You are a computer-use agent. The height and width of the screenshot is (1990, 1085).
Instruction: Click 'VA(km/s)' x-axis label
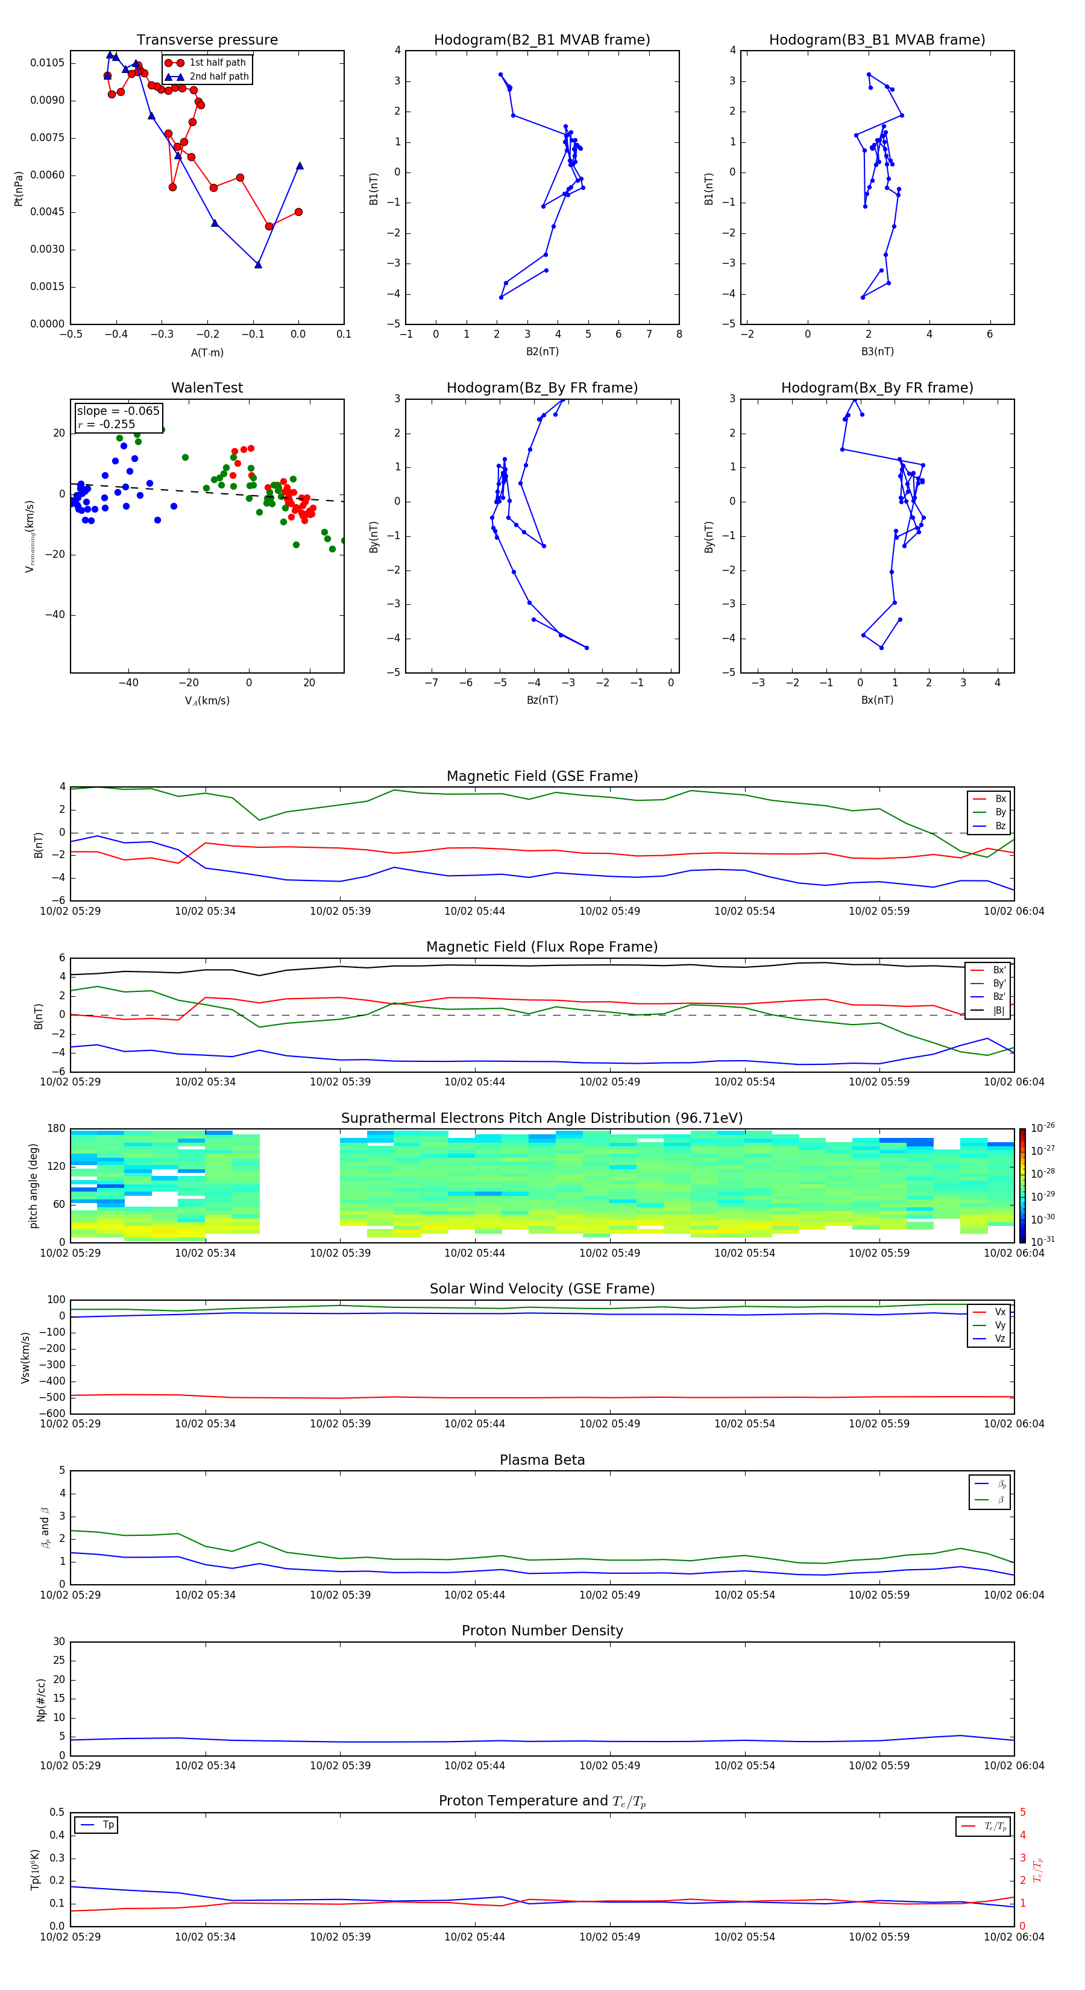click(x=207, y=701)
